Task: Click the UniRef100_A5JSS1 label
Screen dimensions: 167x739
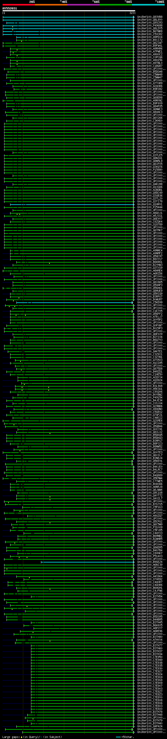Action: point(150,216)
